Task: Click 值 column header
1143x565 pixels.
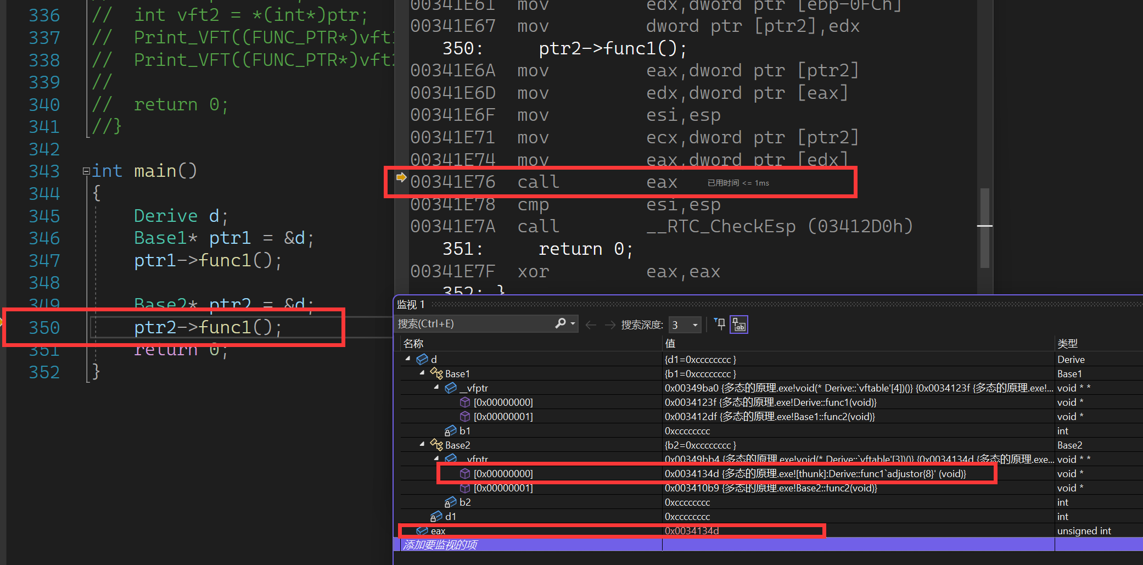Action: click(670, 343)
